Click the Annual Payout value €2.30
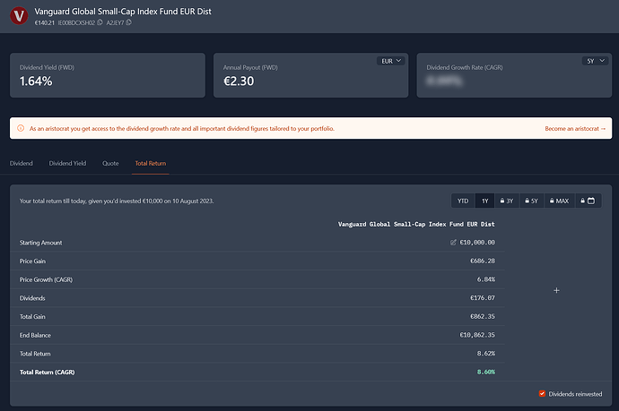The height and width of the screenshot is (411, 619). pyautogui.click(x=239, y=81)
